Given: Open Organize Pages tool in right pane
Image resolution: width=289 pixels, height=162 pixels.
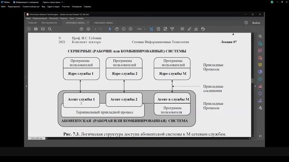Looking at the screenshot, I should [x=260, y=51].
